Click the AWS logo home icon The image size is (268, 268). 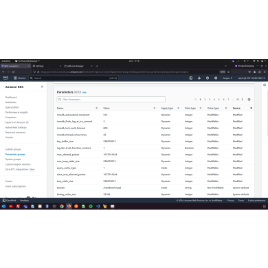coord(5,78)
